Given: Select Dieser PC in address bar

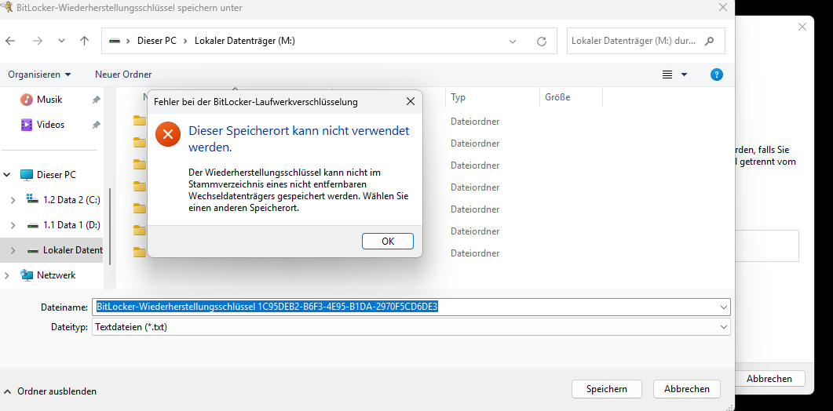Looking at the screenshot, I should [x=156, y=41].
